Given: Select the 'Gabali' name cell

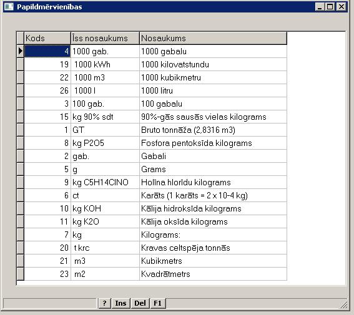Looking at the screenshot, I should click(x=213, y=156).
